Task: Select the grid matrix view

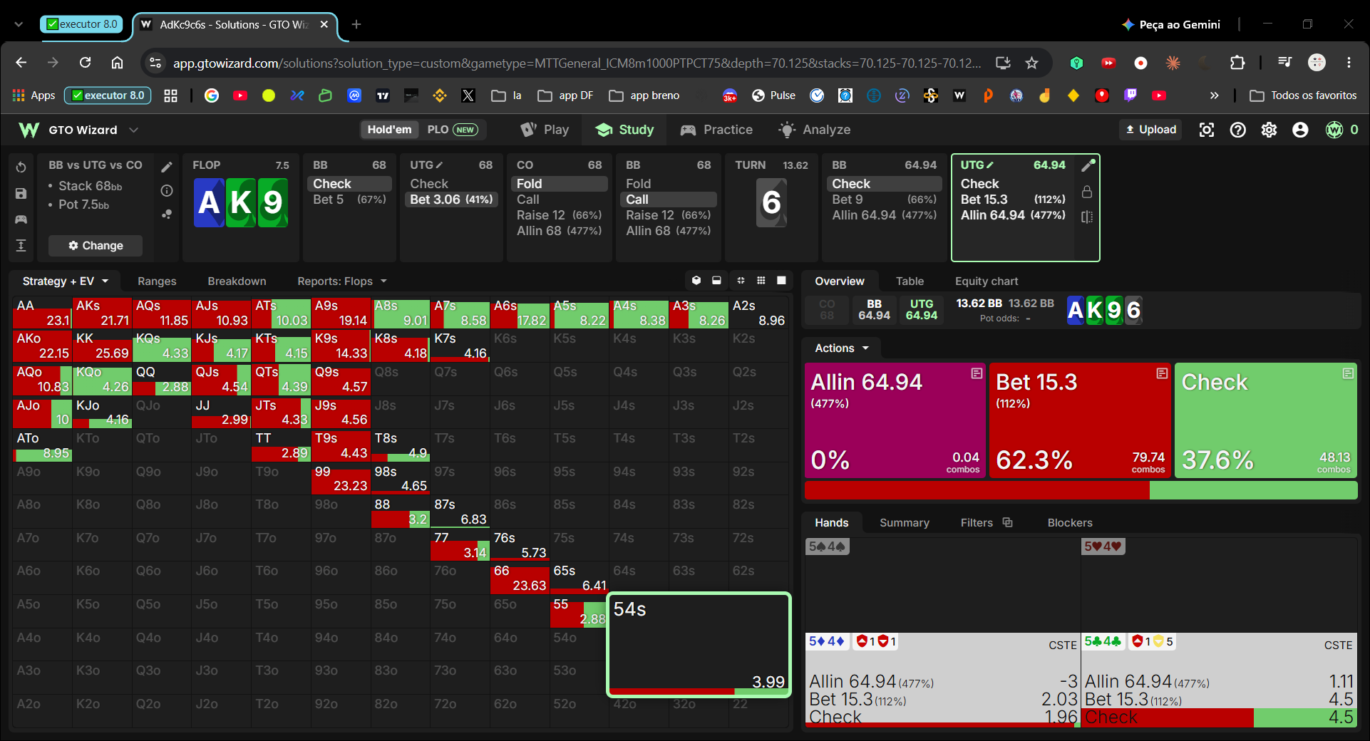Action: coord(761,281)
